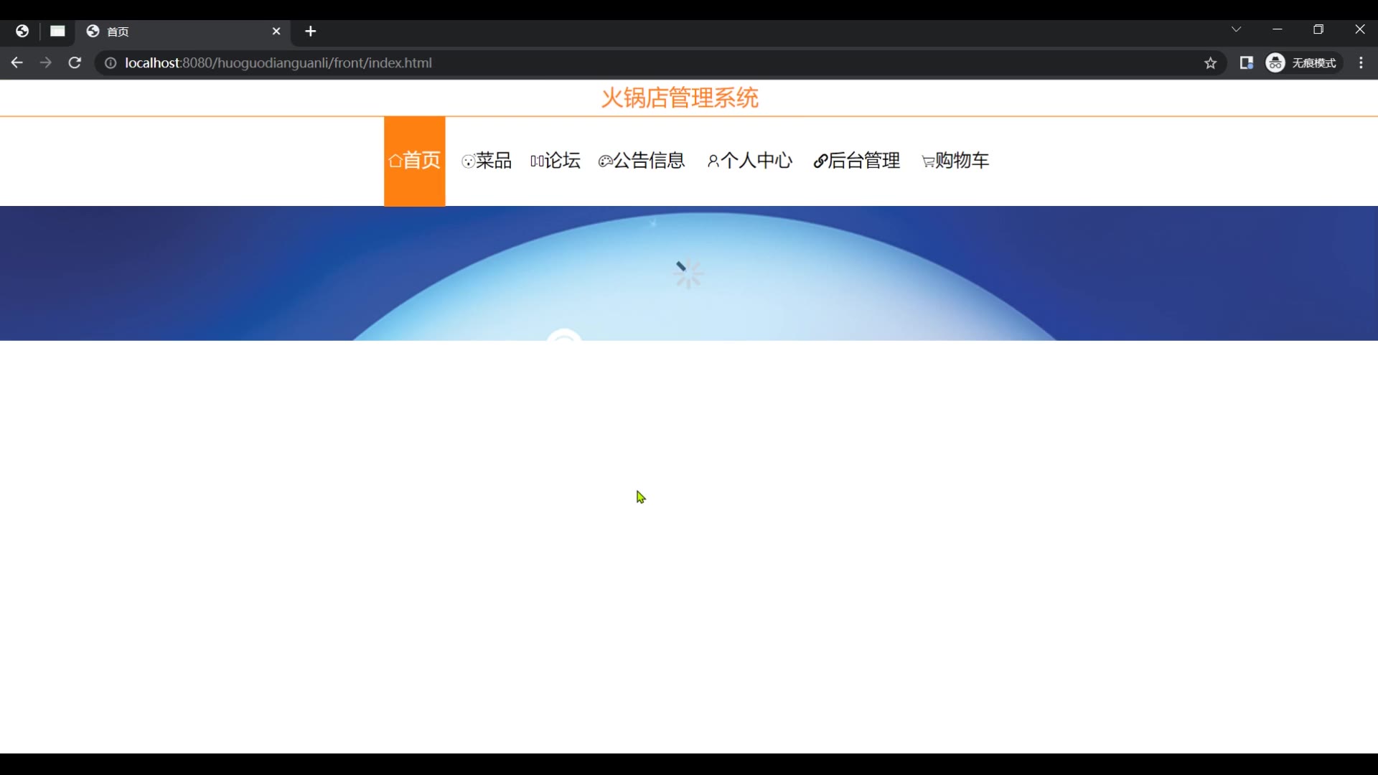Bookmark this page with the star icon

[x=1211, y=63]
